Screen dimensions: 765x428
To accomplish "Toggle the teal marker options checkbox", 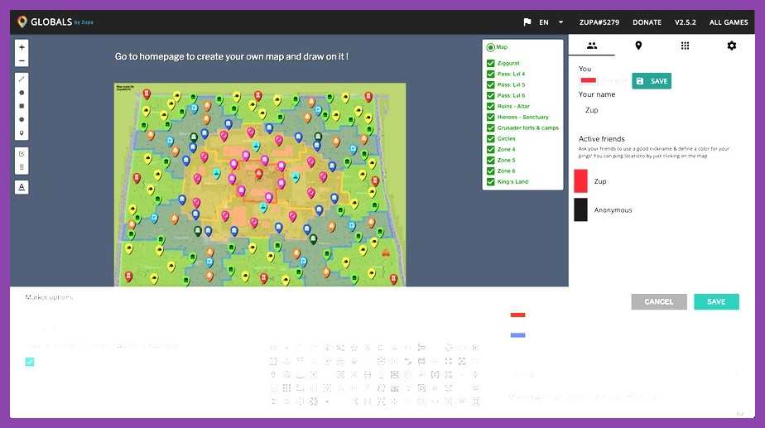I will [30, 362].
